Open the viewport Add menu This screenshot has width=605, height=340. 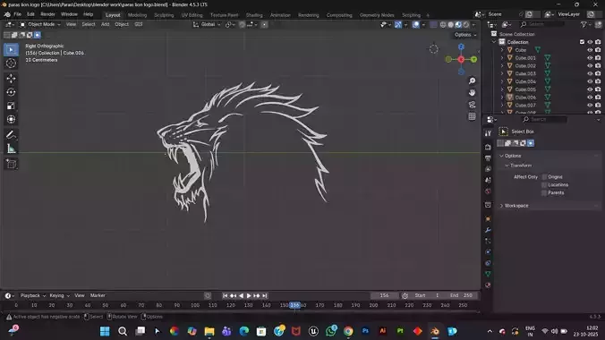coord(105,24)
